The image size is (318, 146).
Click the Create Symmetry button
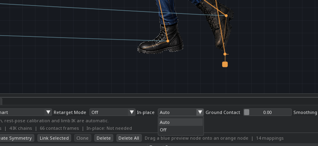(x=17, y=138)
